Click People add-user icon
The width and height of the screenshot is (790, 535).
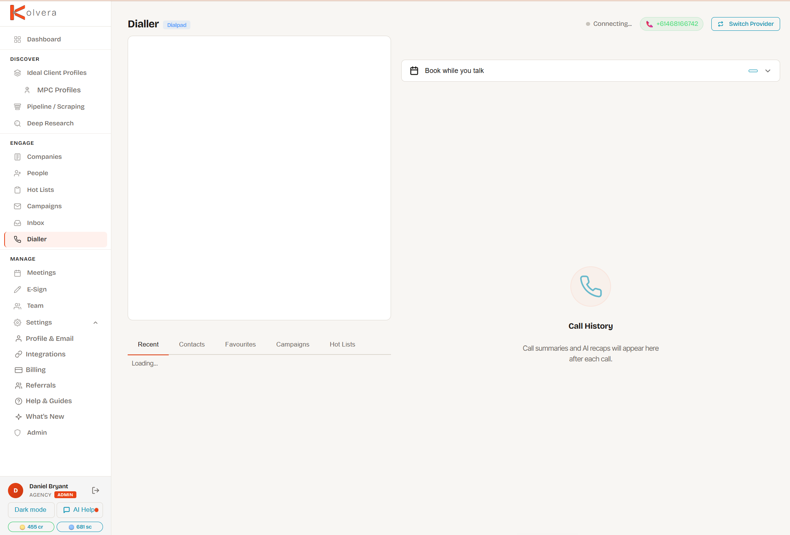click(17, 173)
